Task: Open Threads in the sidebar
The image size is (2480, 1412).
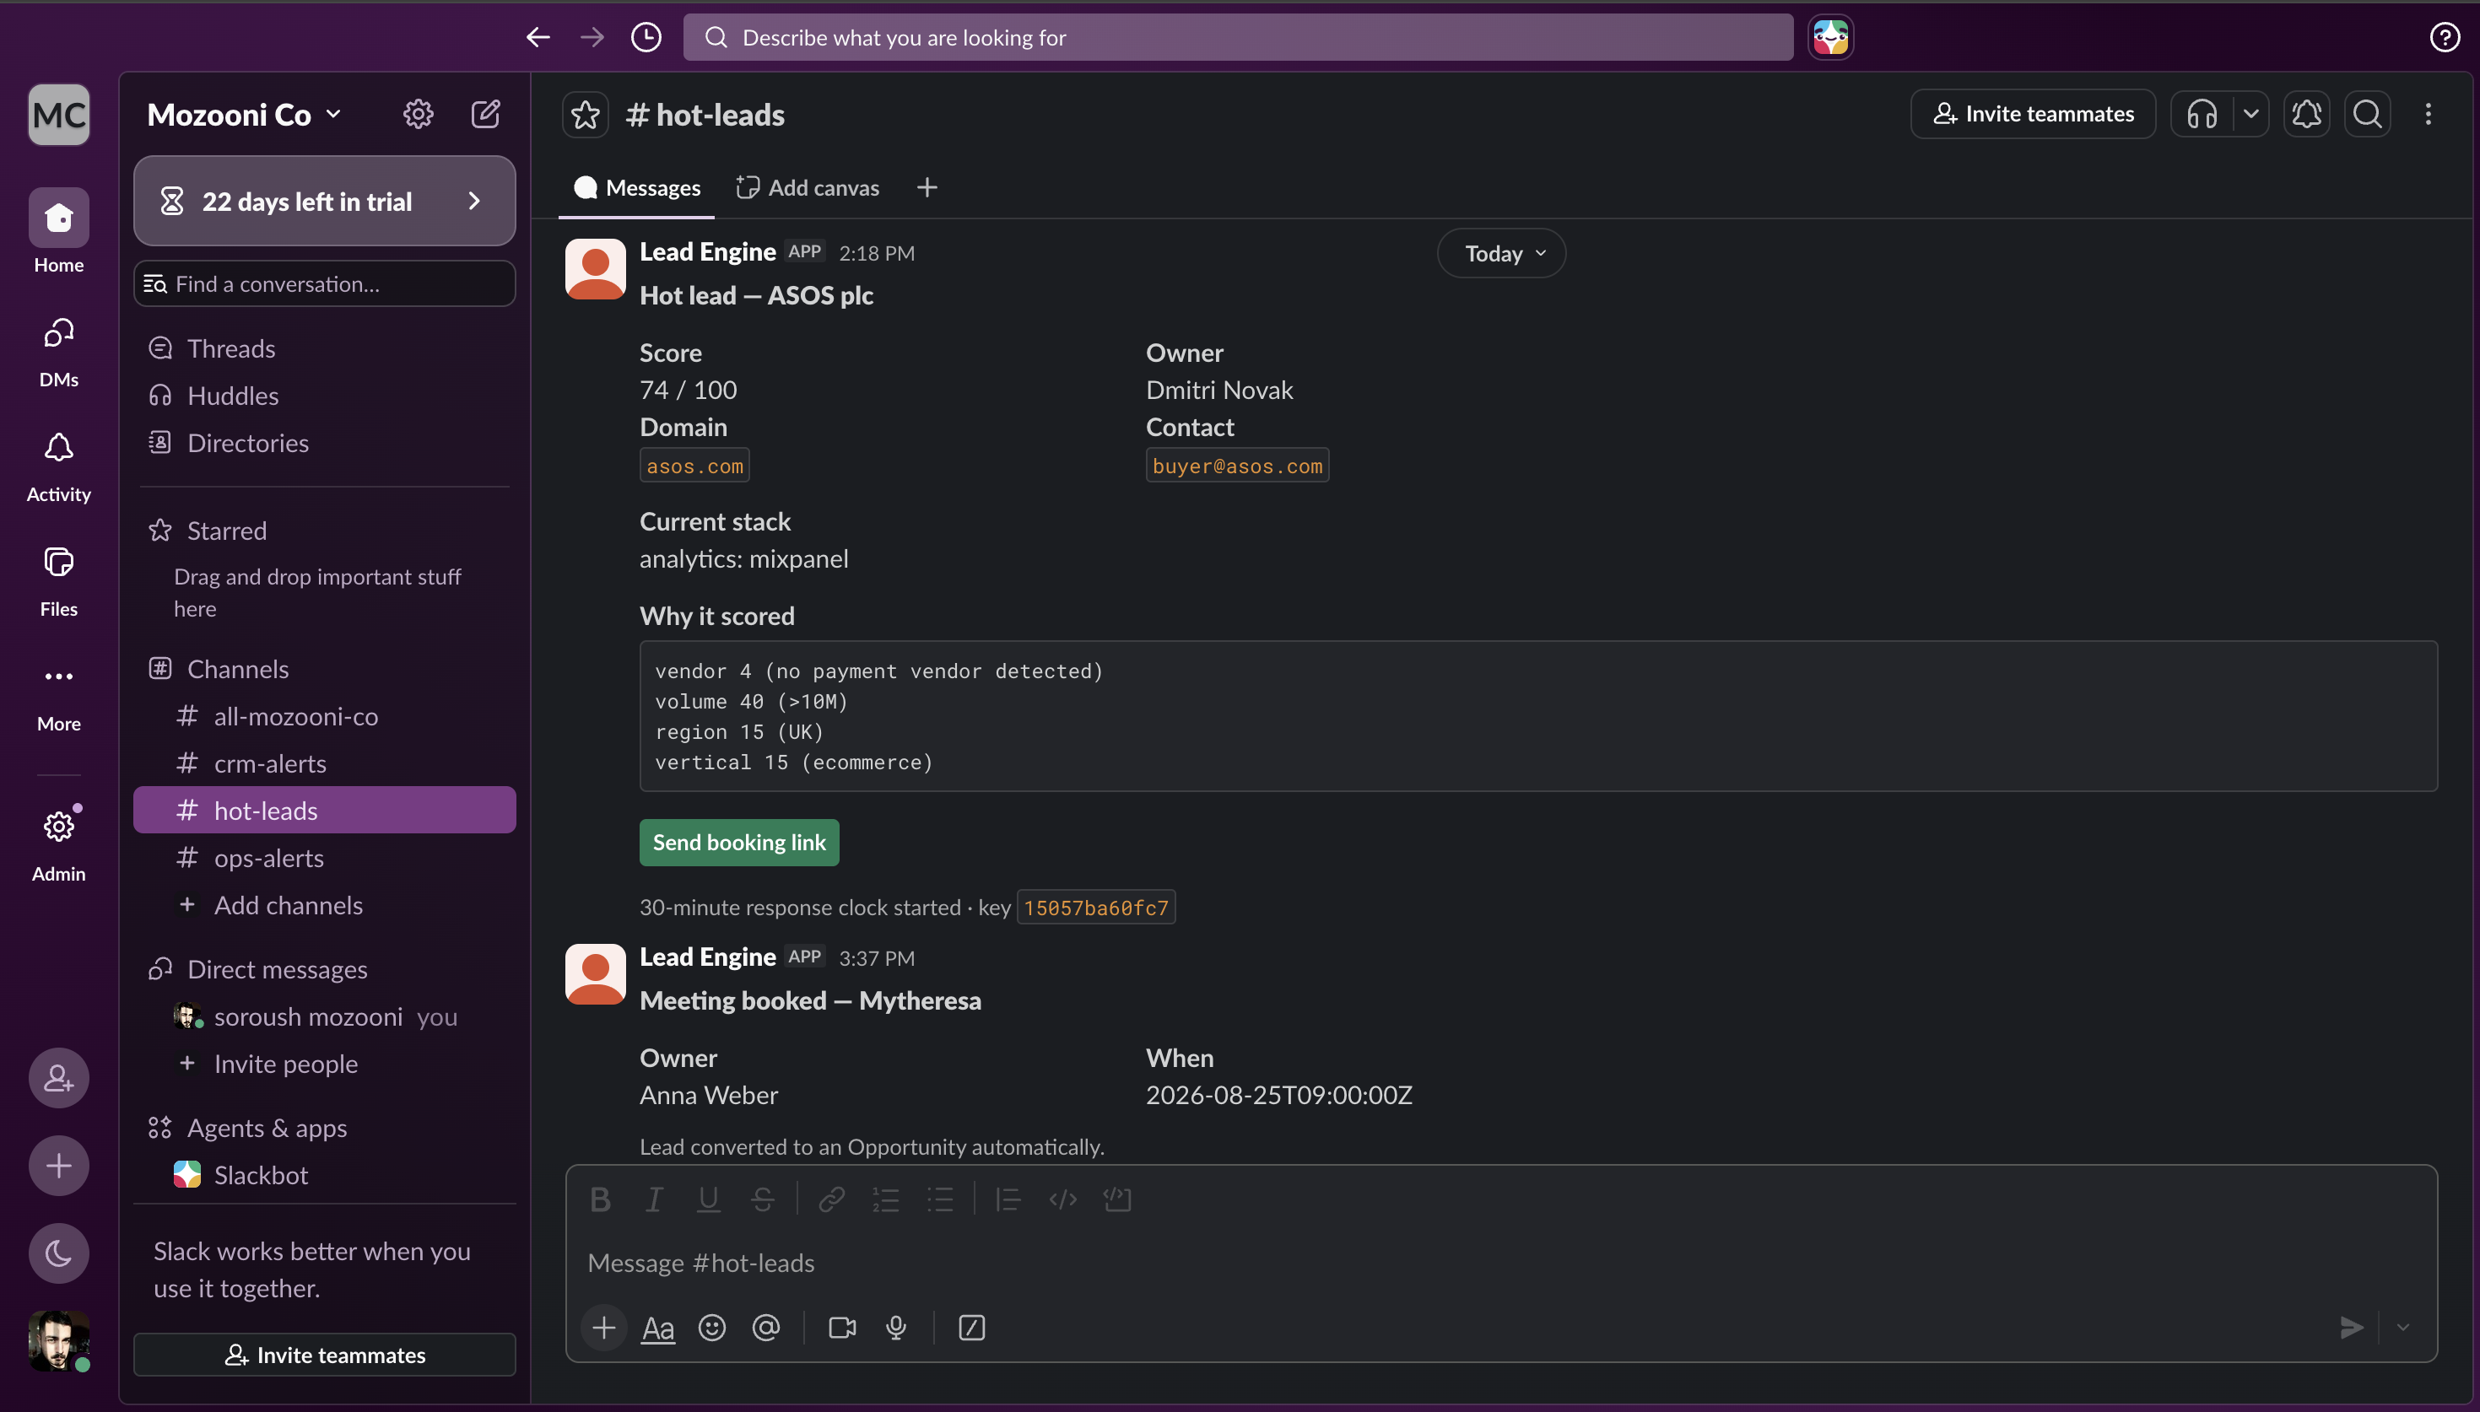Action: click(324, 348)
